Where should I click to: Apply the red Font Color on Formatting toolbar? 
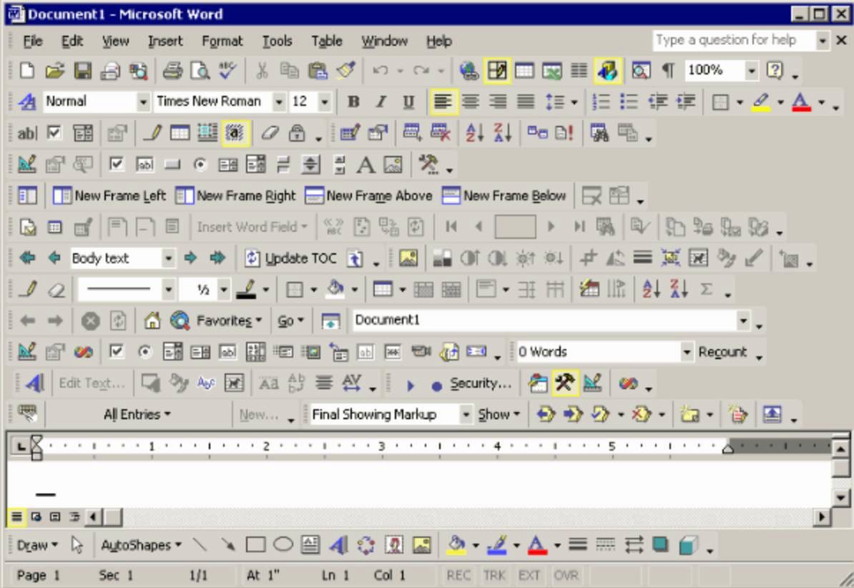click(x=801, y=102)
